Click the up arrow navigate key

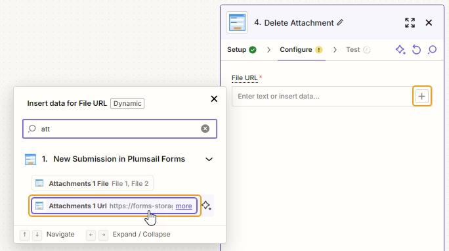pyautogui.click(x=25, y=235)
